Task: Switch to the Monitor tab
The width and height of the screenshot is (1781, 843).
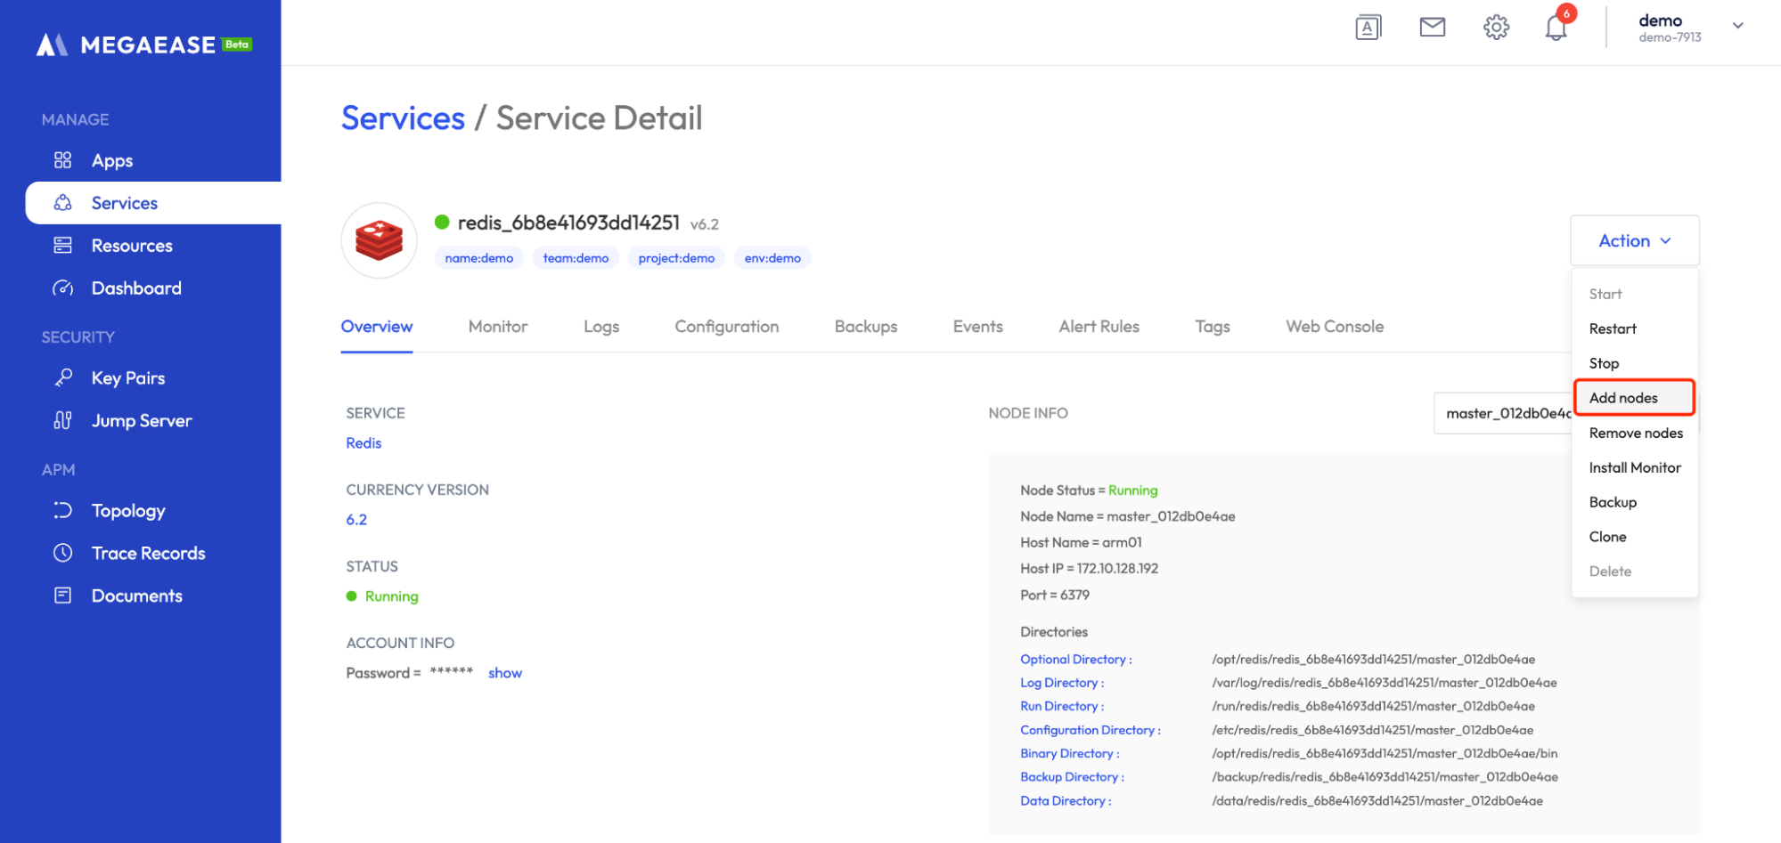Action: [x=498, y=327]
